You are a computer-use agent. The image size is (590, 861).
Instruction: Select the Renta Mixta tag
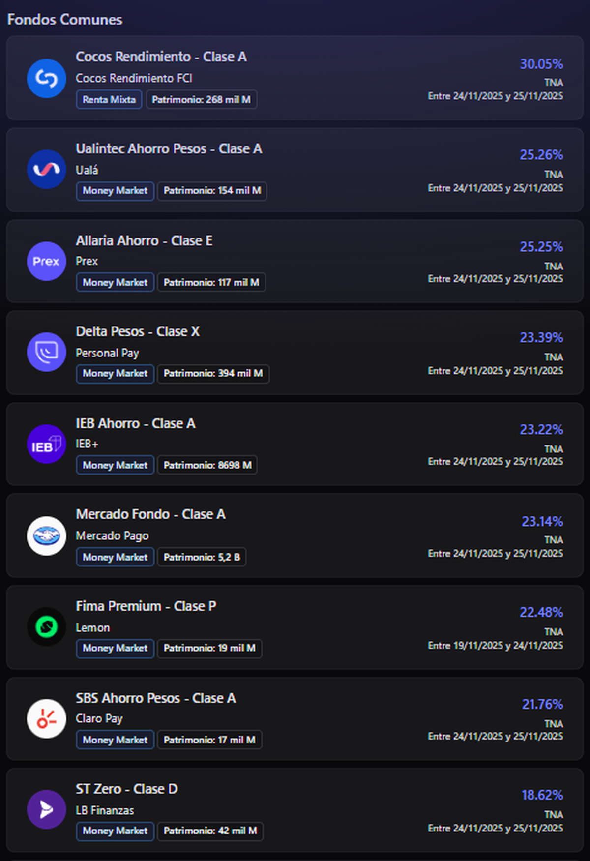(x=109, y=100)
